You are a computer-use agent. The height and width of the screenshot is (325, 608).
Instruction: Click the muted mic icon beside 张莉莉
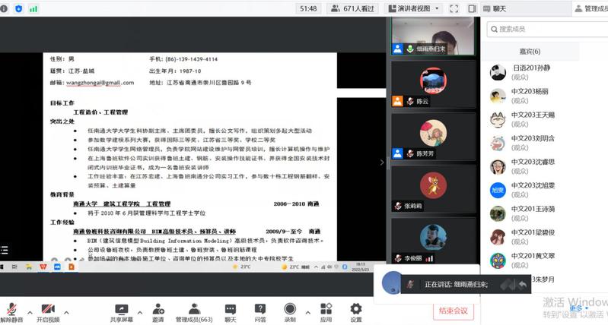[398, 206]
